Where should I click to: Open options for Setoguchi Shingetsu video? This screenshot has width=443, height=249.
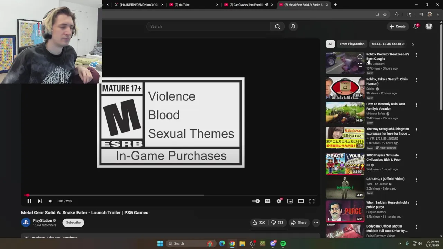(417, 130)
